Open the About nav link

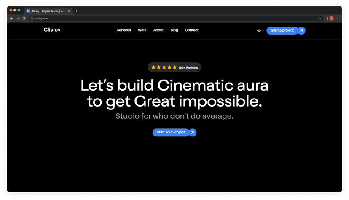pos(158,30)
